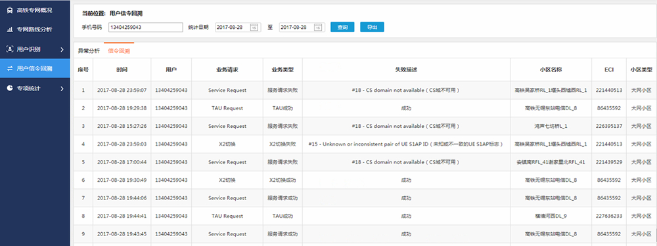The image size is (657, 246).
Task: Switch to the 异常分析 tab
Action: pos(89,51)
